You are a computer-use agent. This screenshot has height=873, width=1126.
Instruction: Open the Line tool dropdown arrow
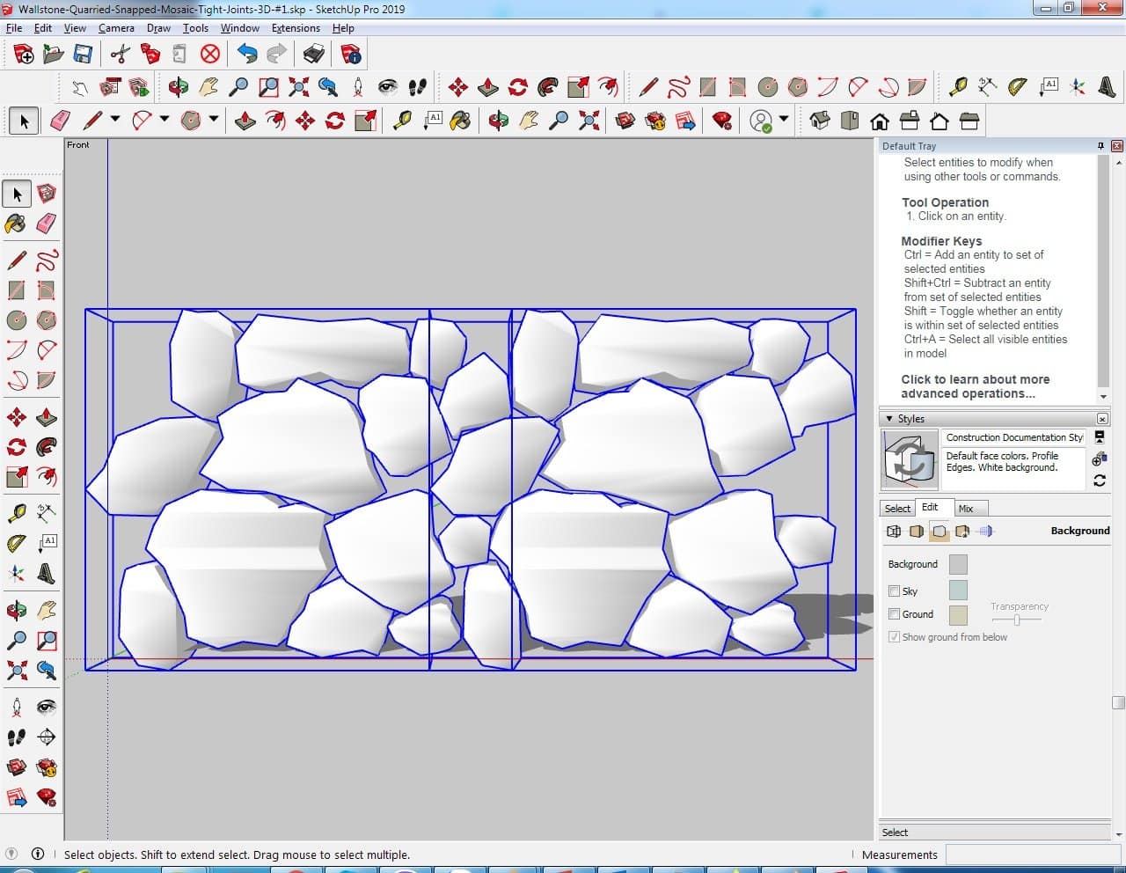(x=114, y=120)
